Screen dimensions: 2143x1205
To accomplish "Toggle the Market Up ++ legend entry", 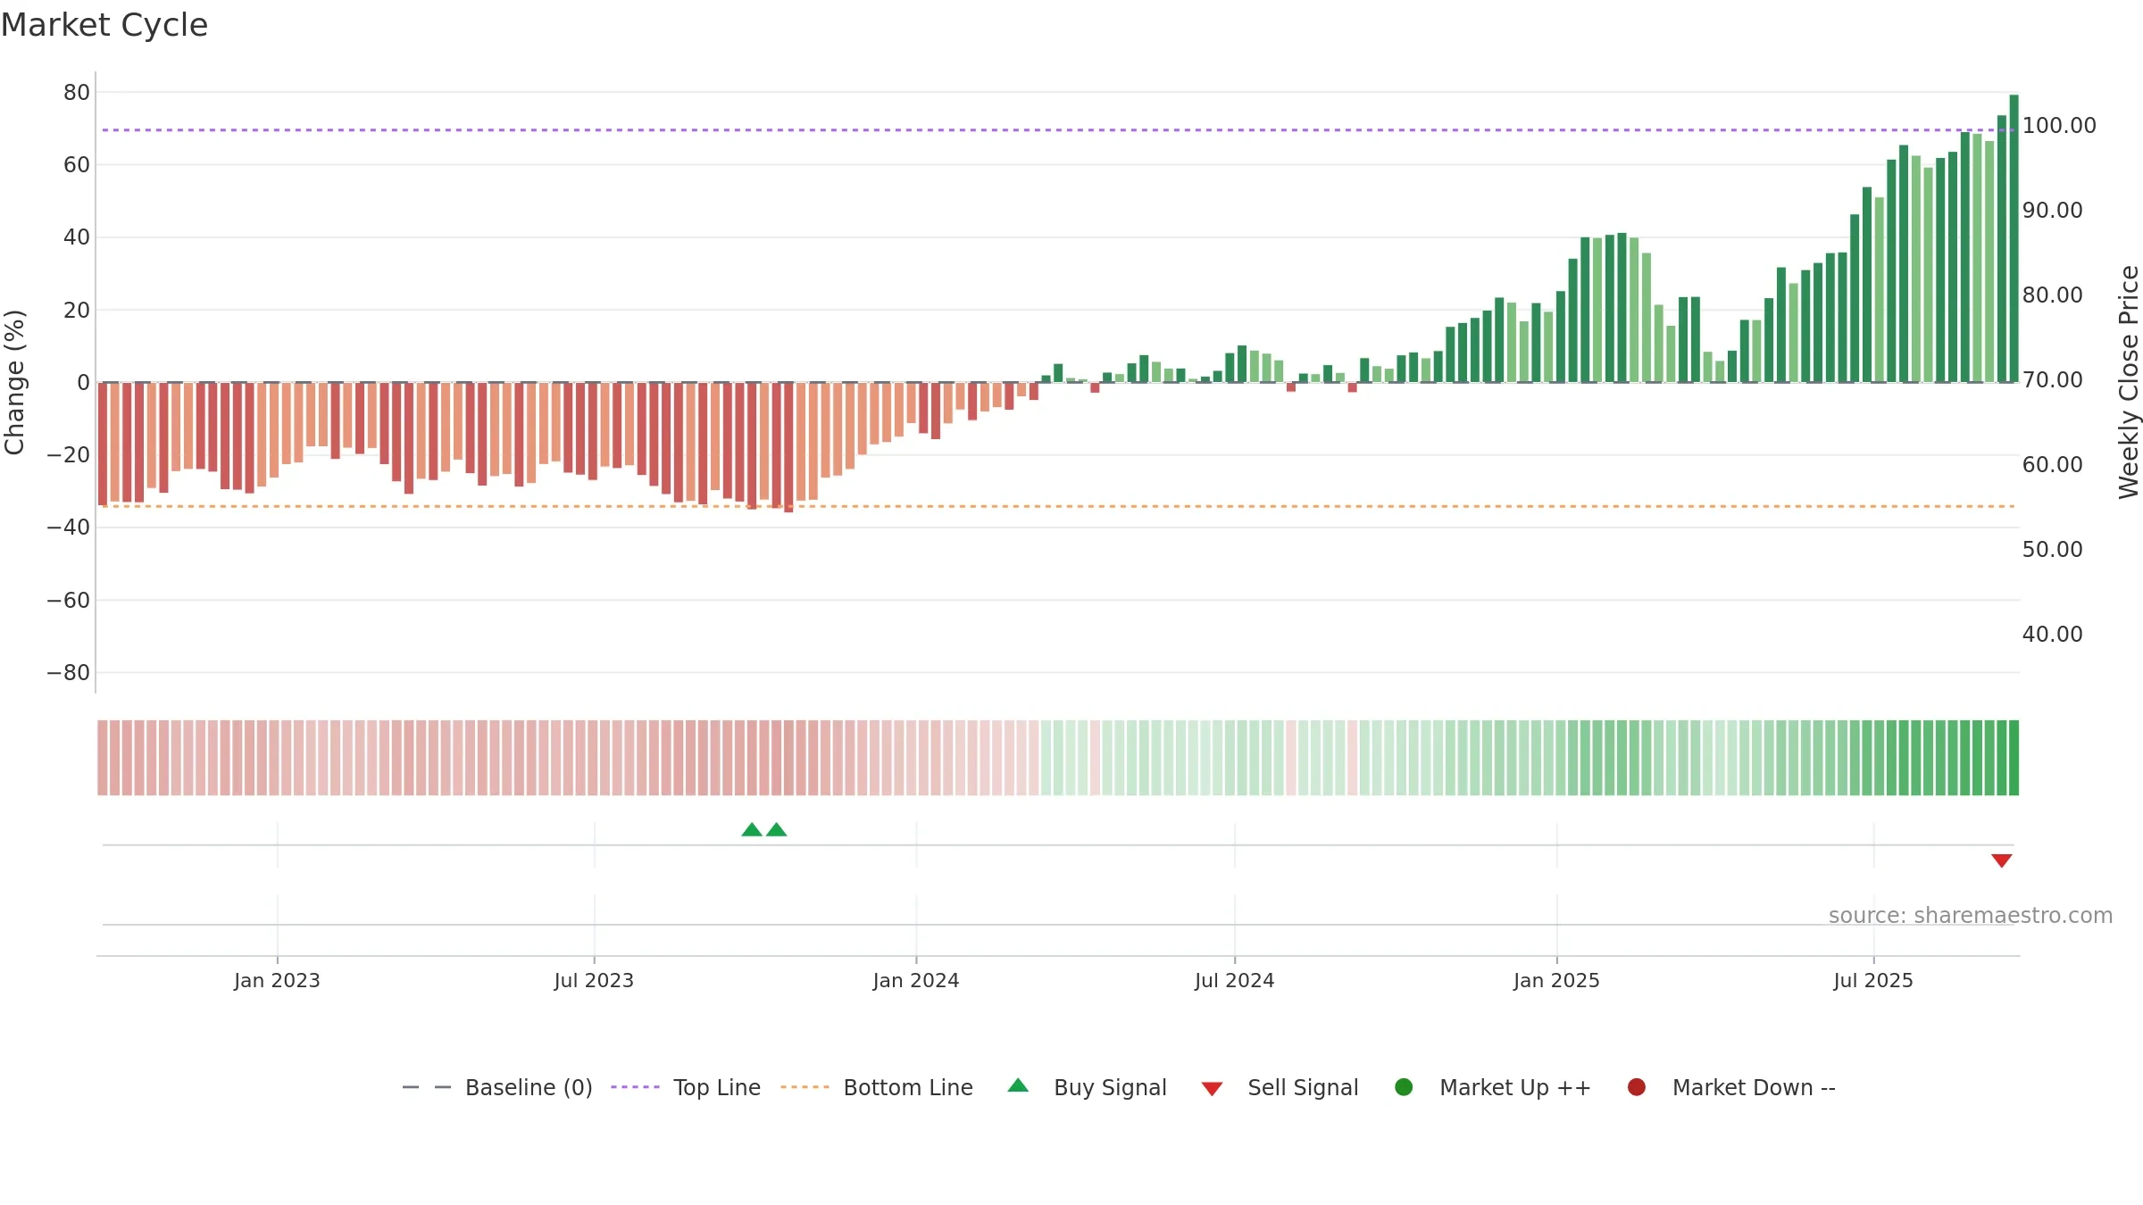I will (x=1492, y=1087).
